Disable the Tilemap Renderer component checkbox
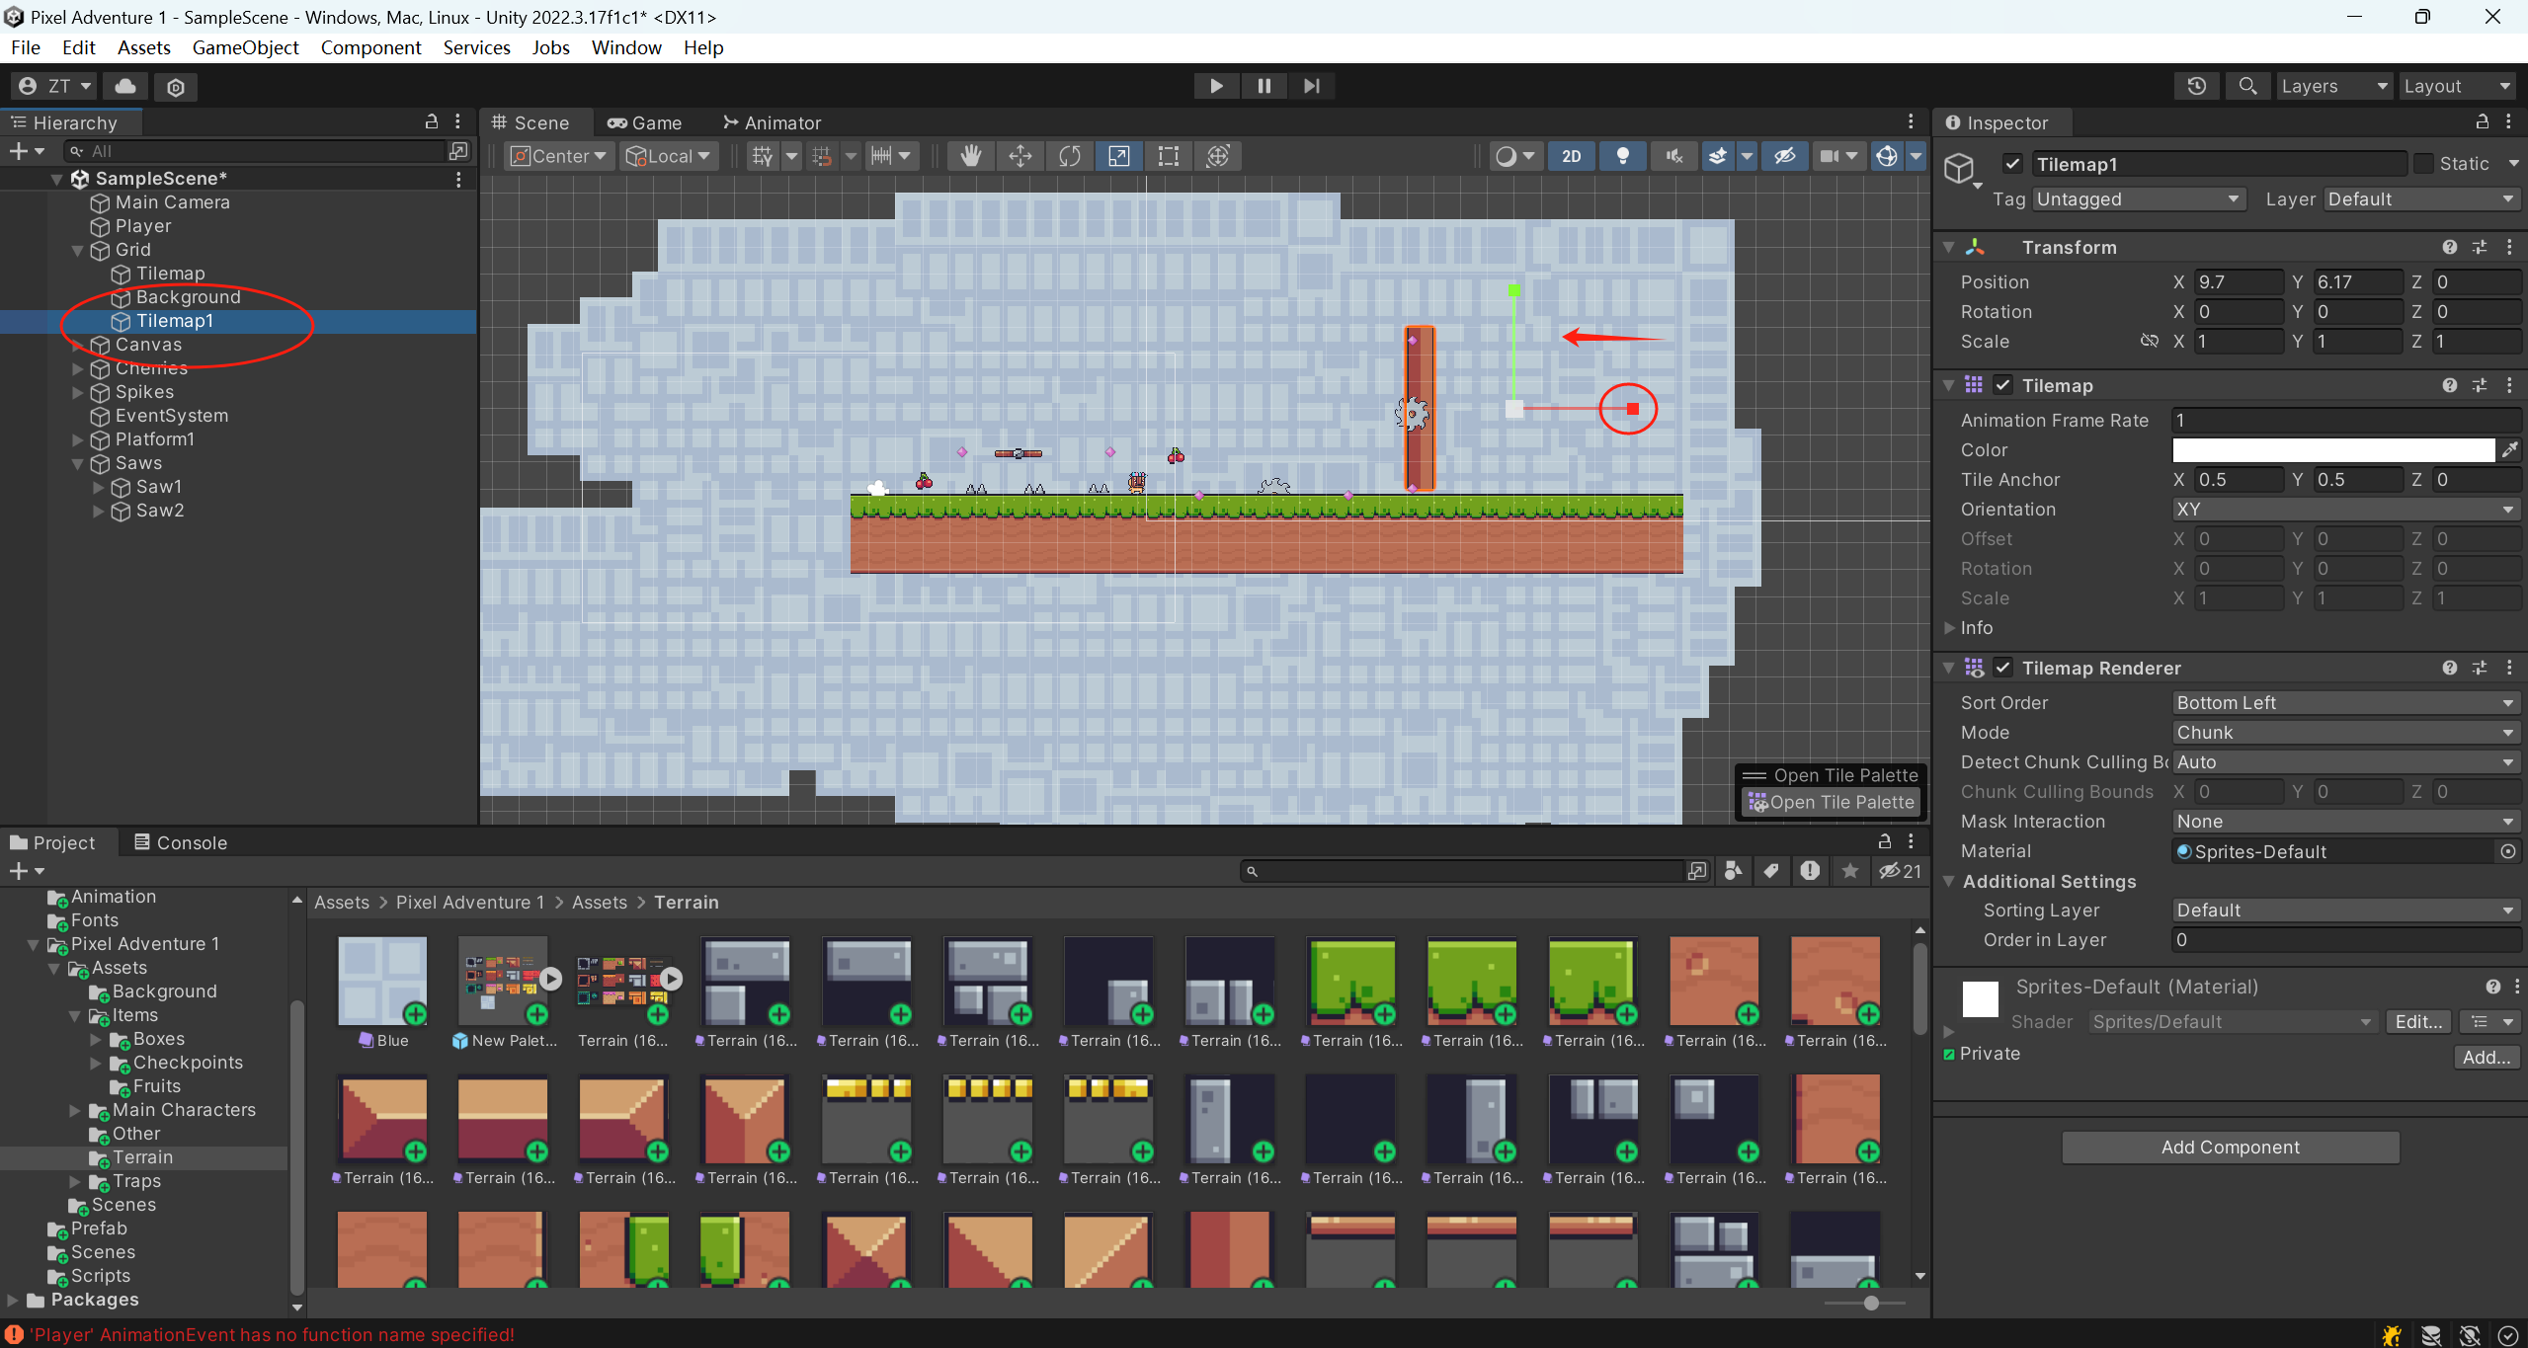The height and width of the screenshot is (1348, 2528). click(x=2002, y=669)
